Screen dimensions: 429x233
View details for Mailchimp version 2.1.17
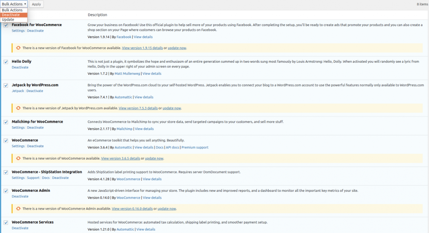[144, 129]
